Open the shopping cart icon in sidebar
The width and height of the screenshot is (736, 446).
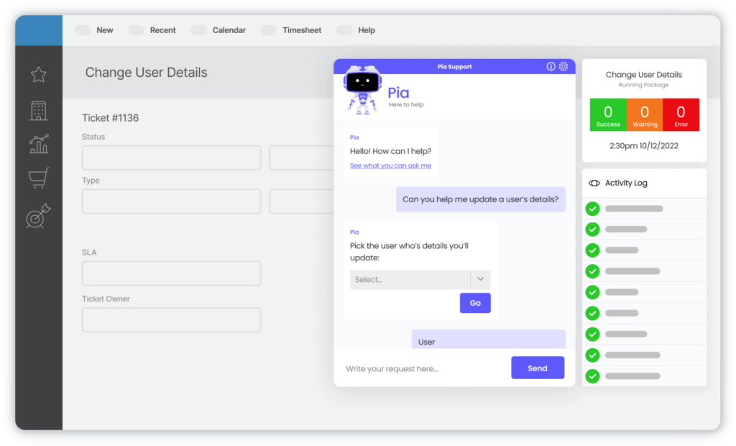tap(39, 178)
